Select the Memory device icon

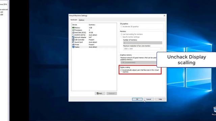point(73,28)
